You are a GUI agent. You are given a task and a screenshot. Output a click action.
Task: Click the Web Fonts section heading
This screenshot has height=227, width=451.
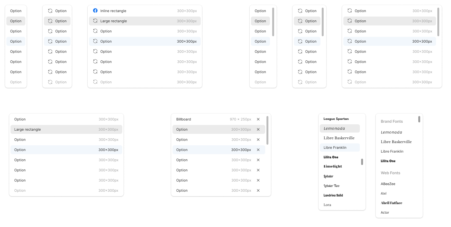point(390,173)
